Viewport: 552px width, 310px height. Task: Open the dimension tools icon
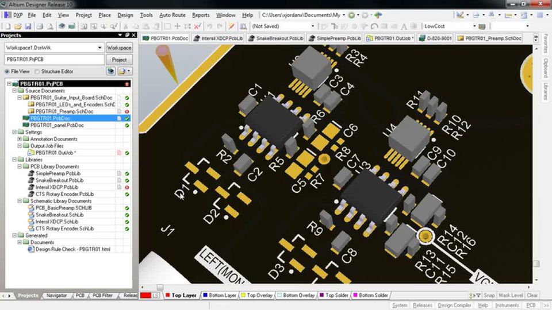[508, 15]
